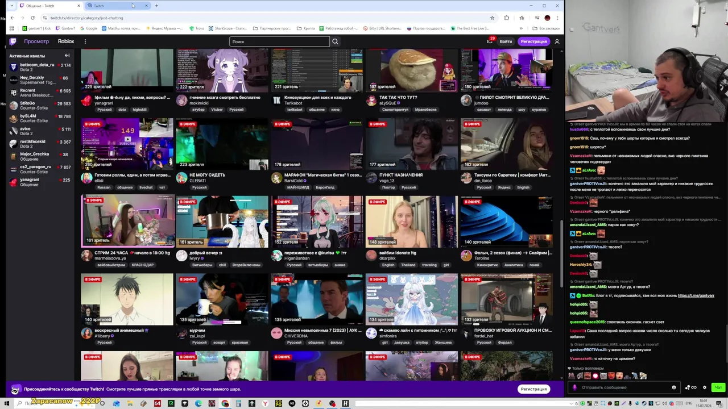Image resolution: width=728 pixels, height=409 pixels.
Task: Open the user profile icon in Twitch header
Action: [557, 41]
